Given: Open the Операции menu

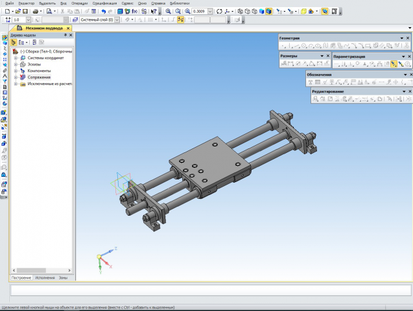Looking at the screenshot, I should [x=80, y=3].
